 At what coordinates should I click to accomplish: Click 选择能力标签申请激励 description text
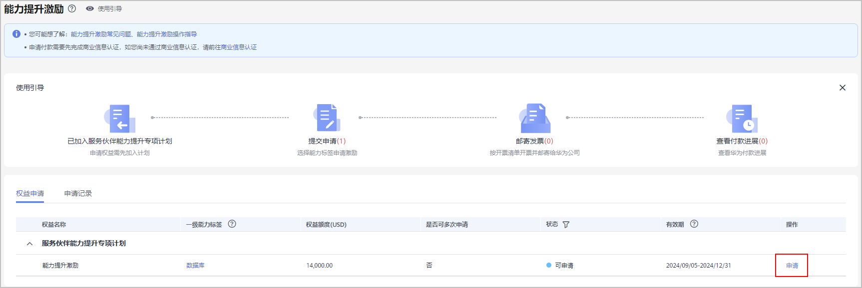(327, 153)
